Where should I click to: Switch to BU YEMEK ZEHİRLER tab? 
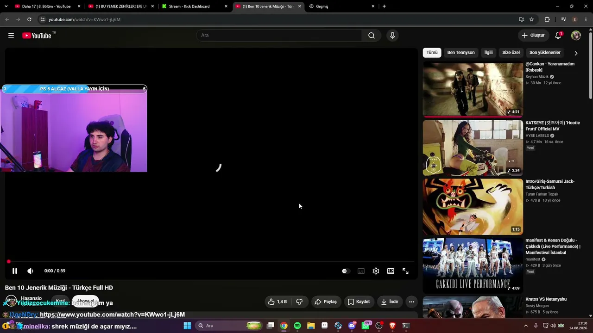(x=121, y=6)
